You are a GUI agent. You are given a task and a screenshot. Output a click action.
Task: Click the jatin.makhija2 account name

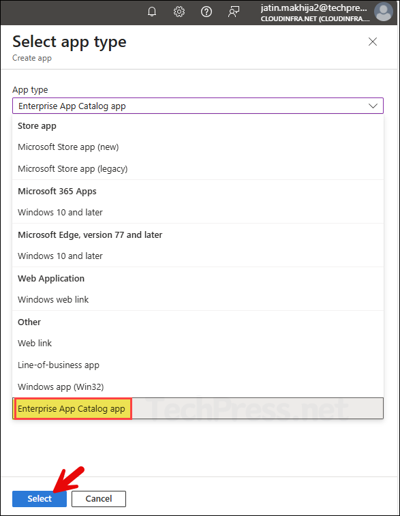314,7
